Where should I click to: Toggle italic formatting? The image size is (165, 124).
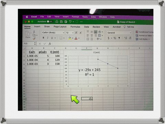point(47,38)
